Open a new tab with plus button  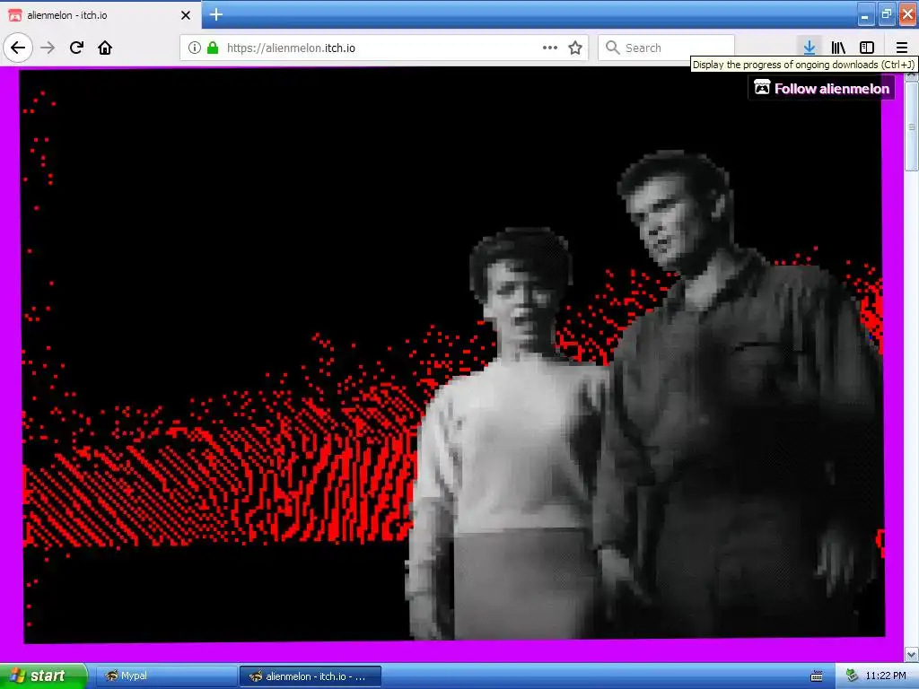(216, 14)
